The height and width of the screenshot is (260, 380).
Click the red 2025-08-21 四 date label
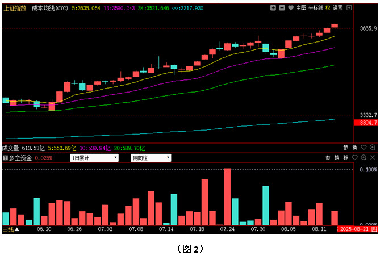[358, 229]
